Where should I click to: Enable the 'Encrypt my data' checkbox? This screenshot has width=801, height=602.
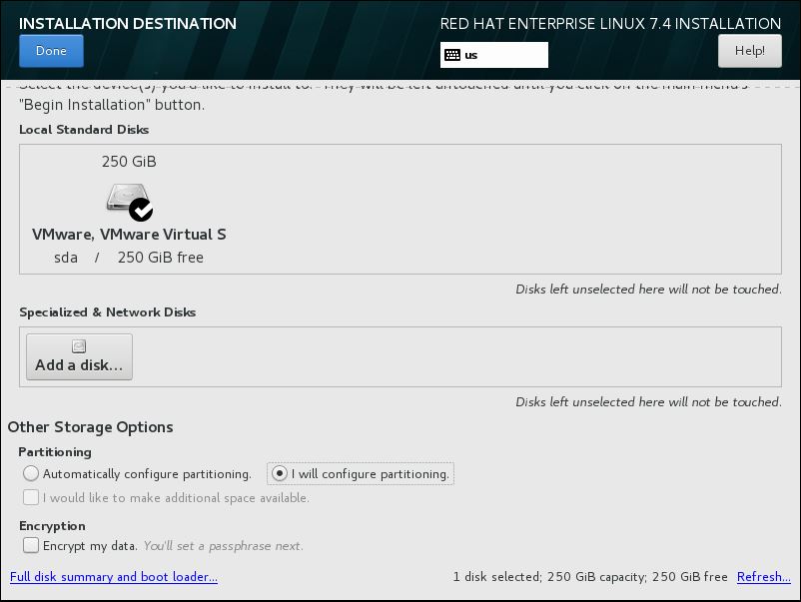point(32,546)
